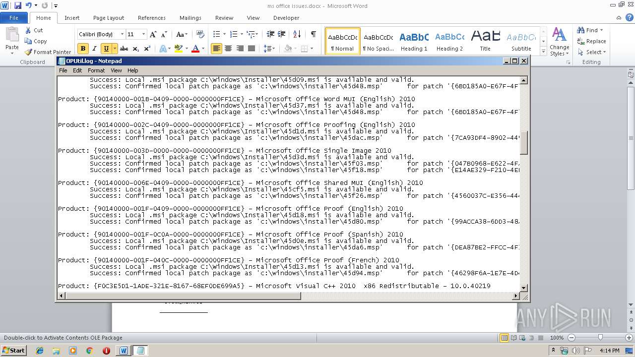Grow the font size
The image size is (635, 357).
pyautogui.click(x=153, y=34)
